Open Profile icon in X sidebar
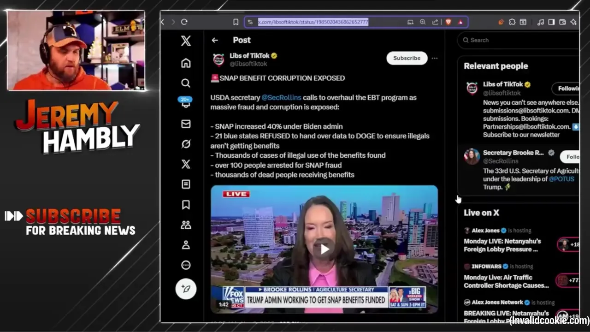The width and height of the screenshot is (590, 332). [186, 245]
